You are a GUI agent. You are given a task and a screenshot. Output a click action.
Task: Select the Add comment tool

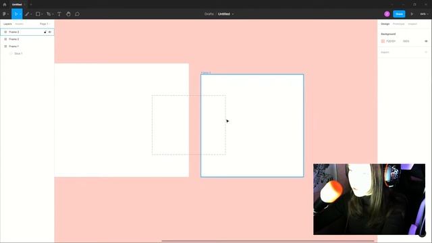(77, 13)
